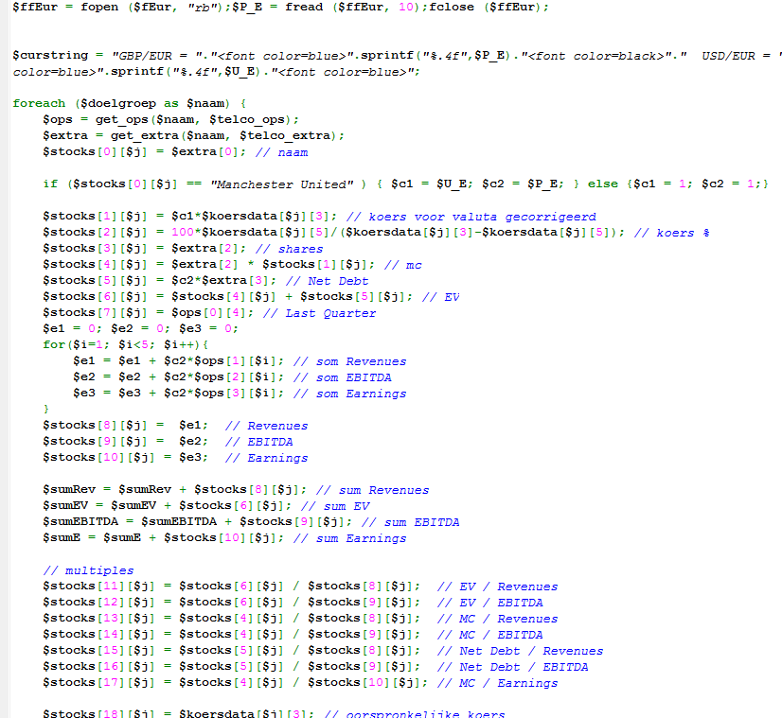This screenshot has height=718, width=782.
Task: Click the '// EV / EBITDA' comment
Action: click(x=490, y=602)
